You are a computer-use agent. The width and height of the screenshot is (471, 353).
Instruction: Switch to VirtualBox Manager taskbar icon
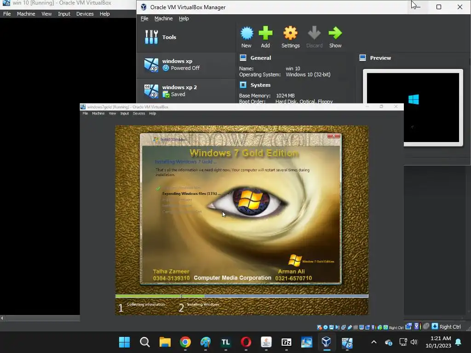tap(327, 342)
